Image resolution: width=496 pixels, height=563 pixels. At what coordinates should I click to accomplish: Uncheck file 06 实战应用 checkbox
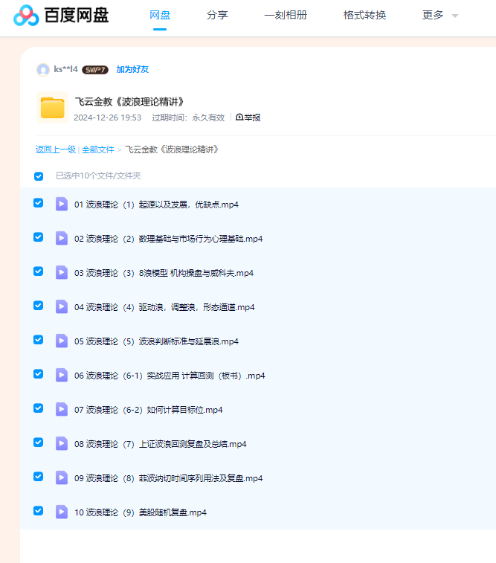click(x=39, y=374)
